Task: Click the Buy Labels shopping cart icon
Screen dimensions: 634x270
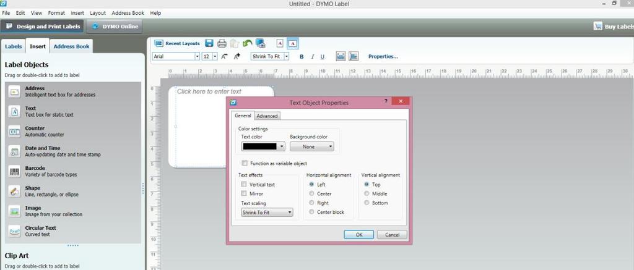Action: (597, 26)
